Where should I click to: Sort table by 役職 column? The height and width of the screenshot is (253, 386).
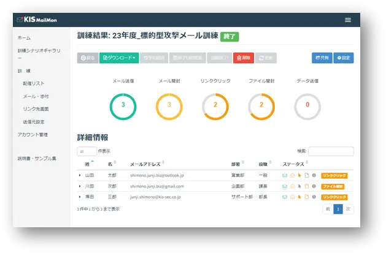[x=265, y=164]
